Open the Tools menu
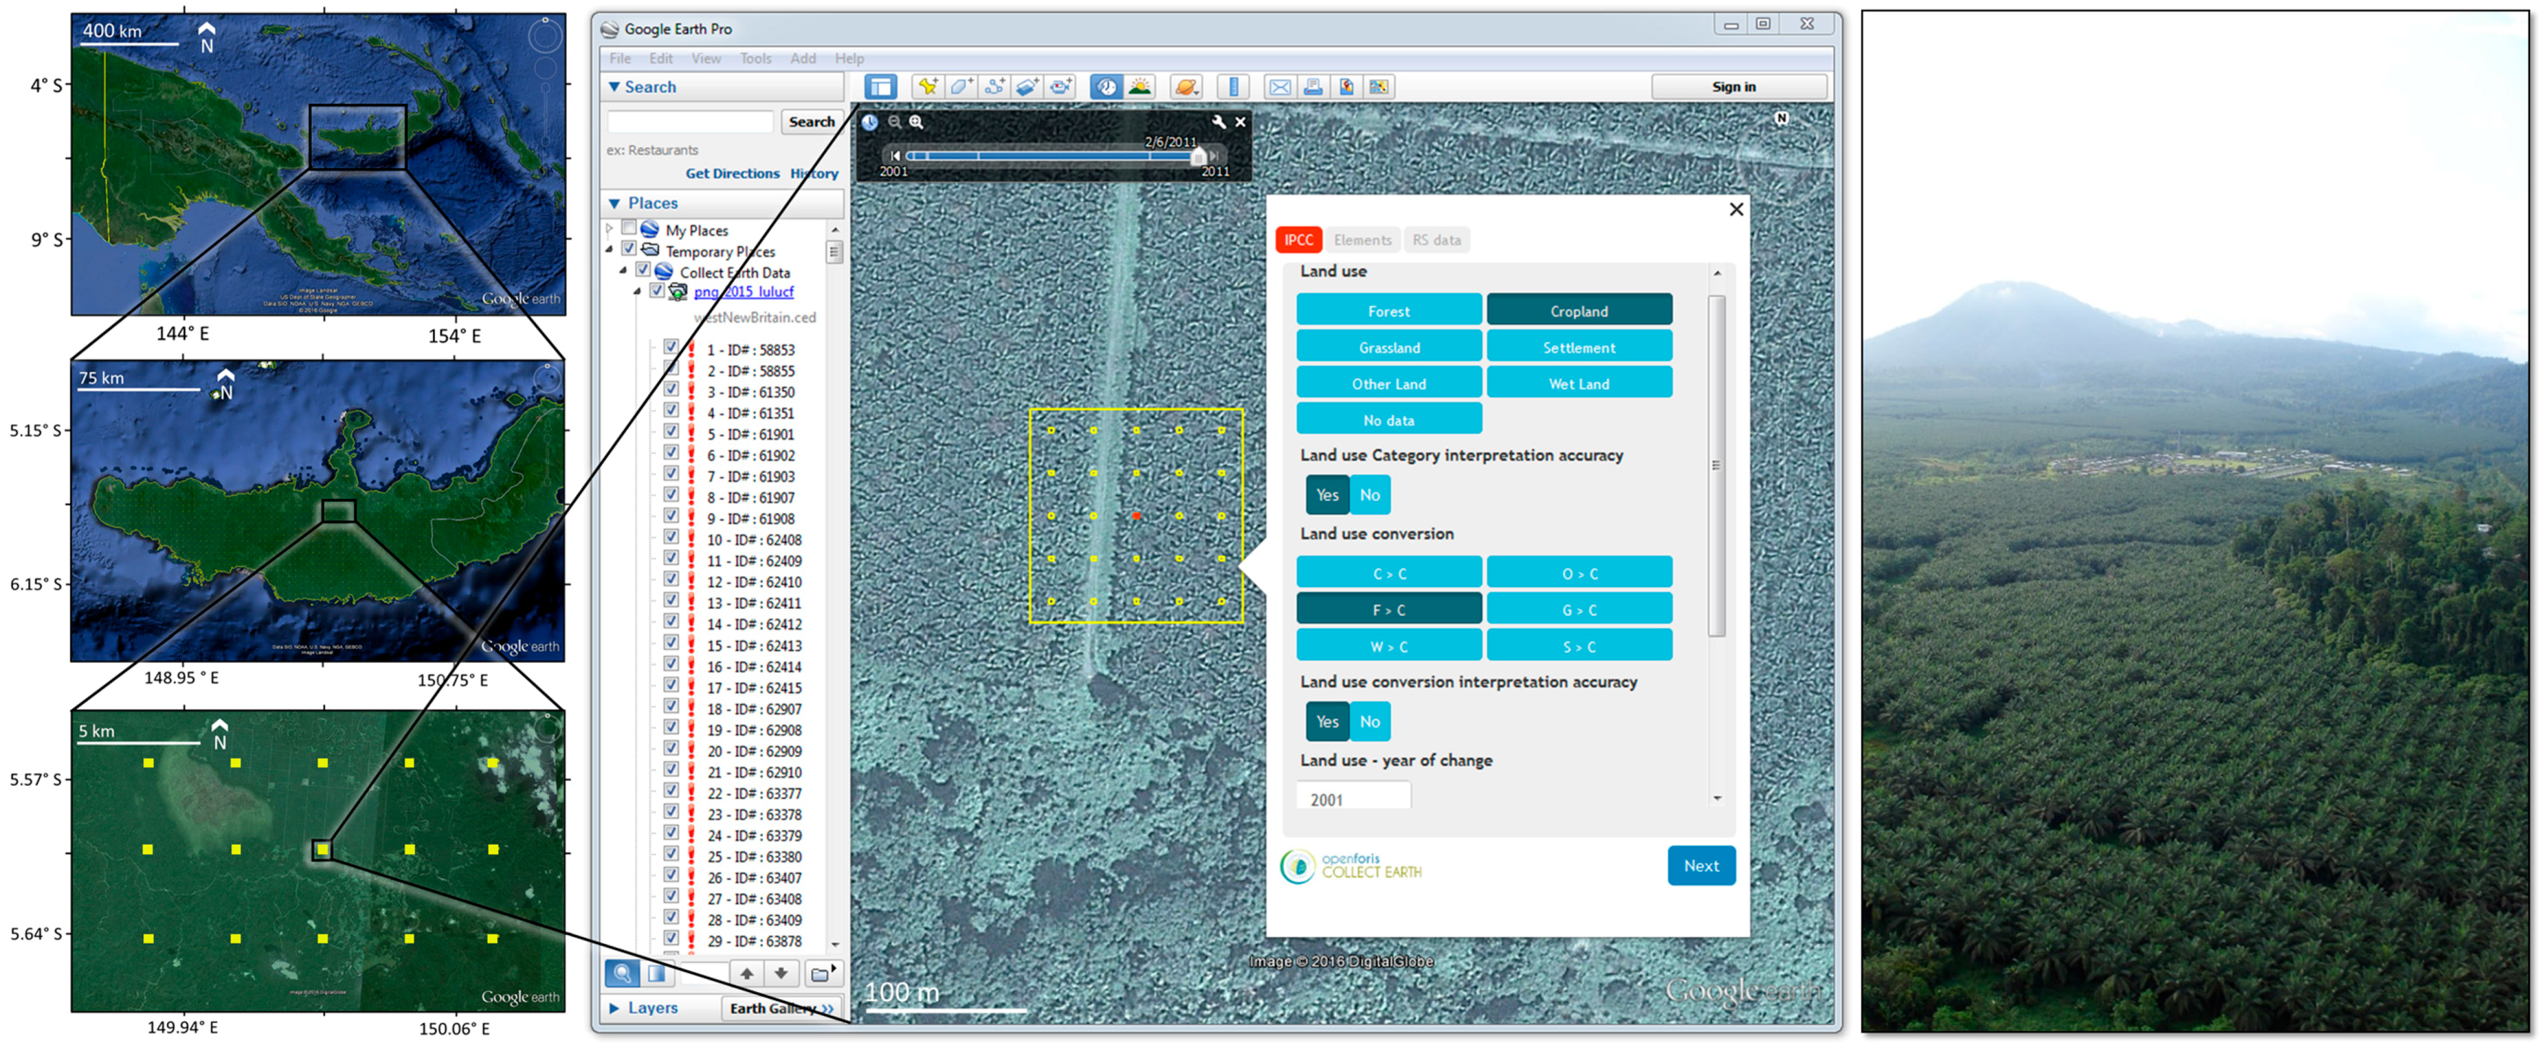 (756, 58)
